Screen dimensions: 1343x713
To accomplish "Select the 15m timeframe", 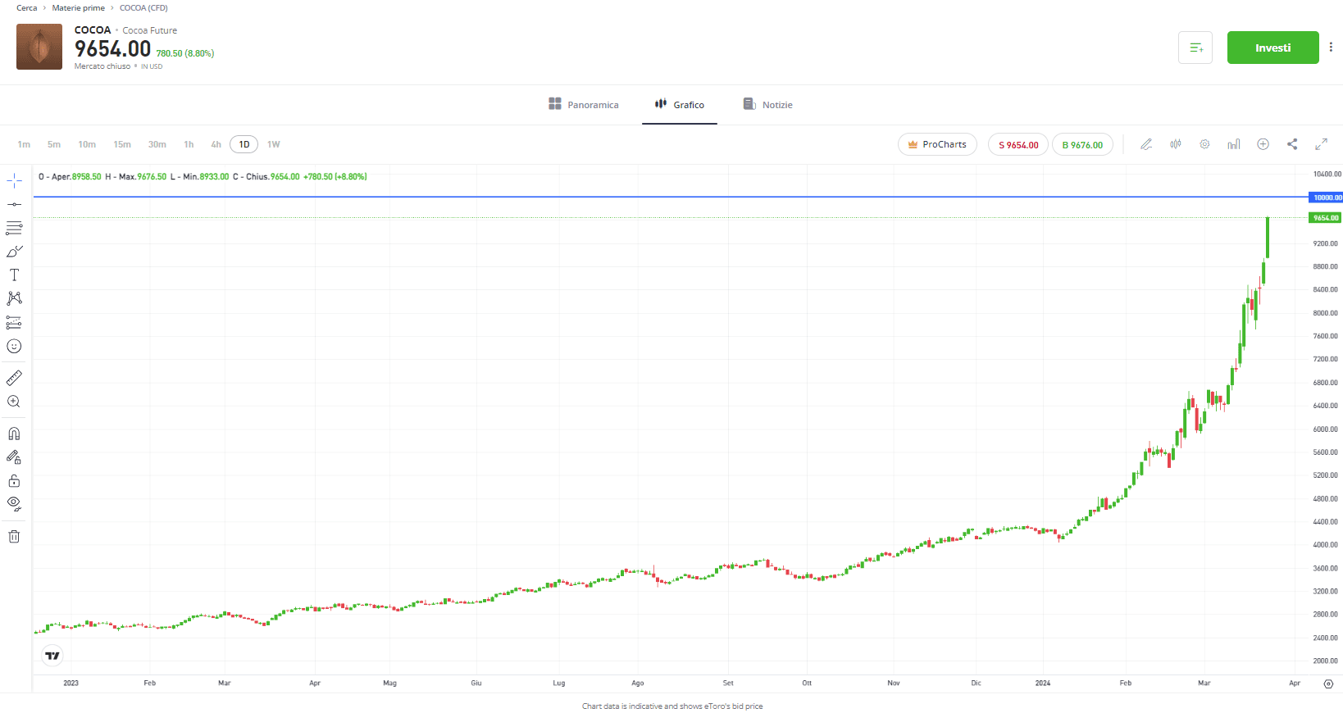I will pos(122,144).
